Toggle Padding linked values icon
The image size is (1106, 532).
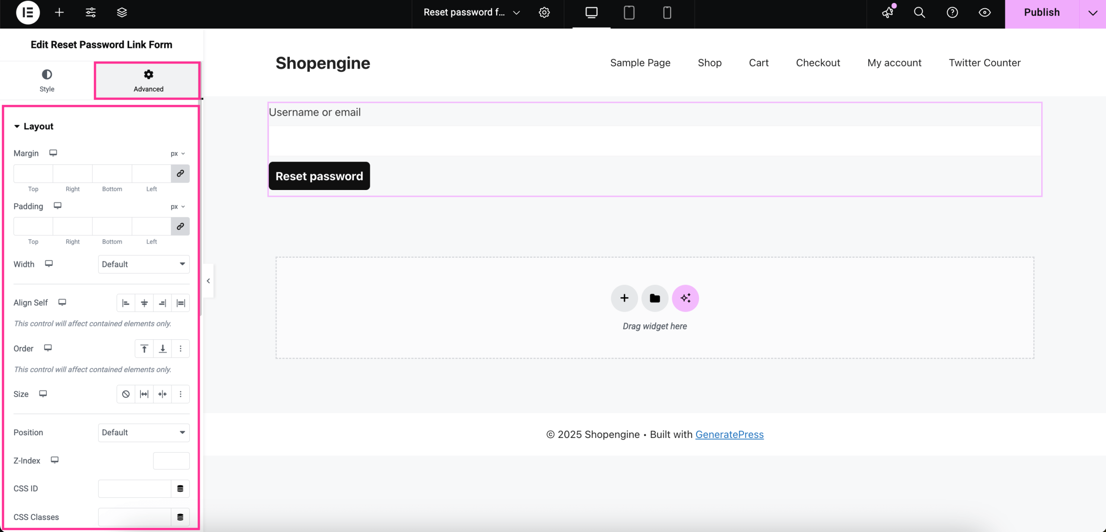(180, 226)
